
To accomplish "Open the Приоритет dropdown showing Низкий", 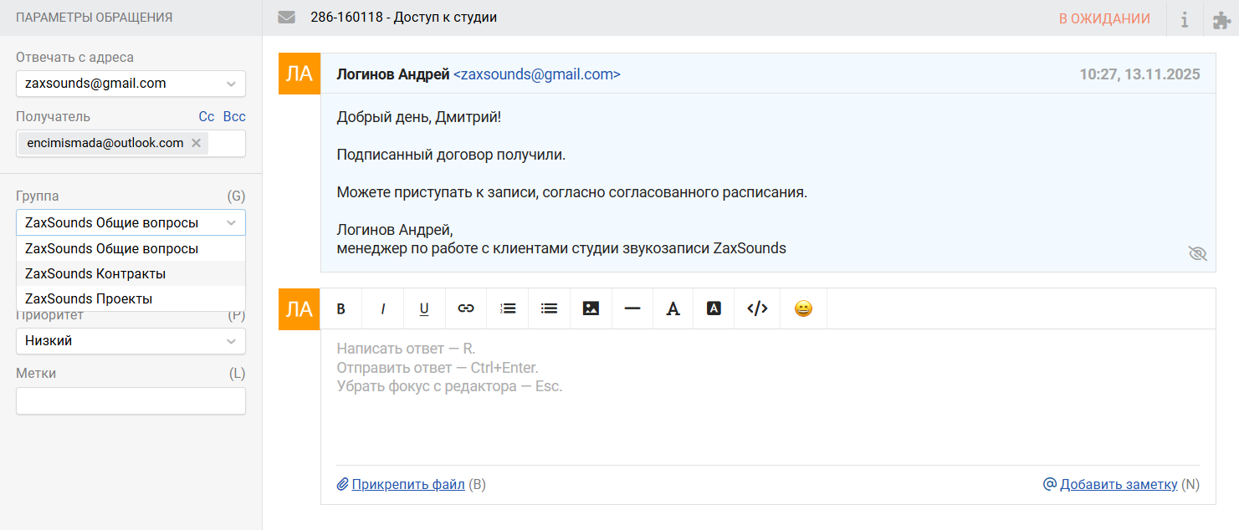I will click(x=131, y=341).
